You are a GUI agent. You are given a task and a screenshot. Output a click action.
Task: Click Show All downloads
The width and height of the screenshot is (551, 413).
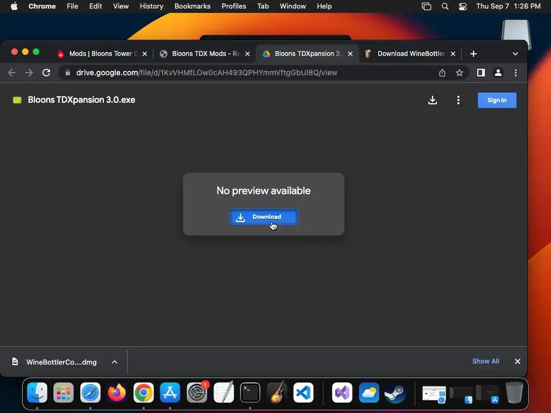[x=485, y=361]
